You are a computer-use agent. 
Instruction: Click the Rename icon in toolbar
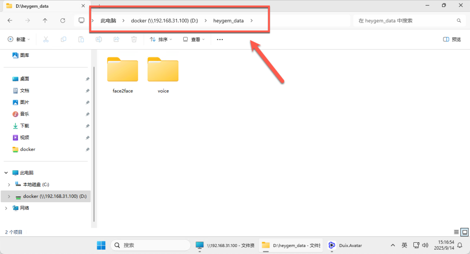pos(99,39)
